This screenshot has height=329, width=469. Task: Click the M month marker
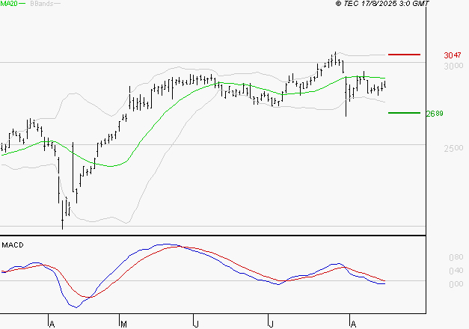[x=123, y=324]
